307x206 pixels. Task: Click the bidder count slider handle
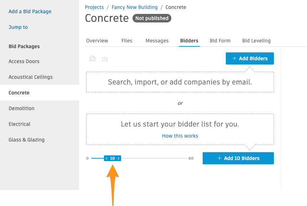(x=113, y=158)
